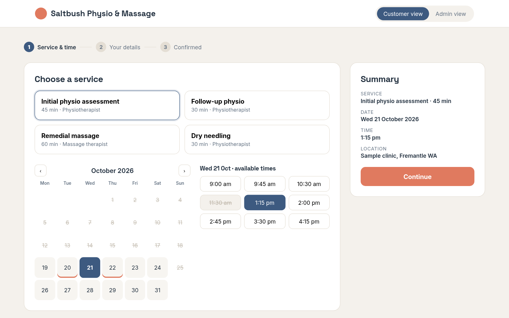
Task: Choose October 24 on calendar
Action: pyautogui.click(x=157, y=268)
